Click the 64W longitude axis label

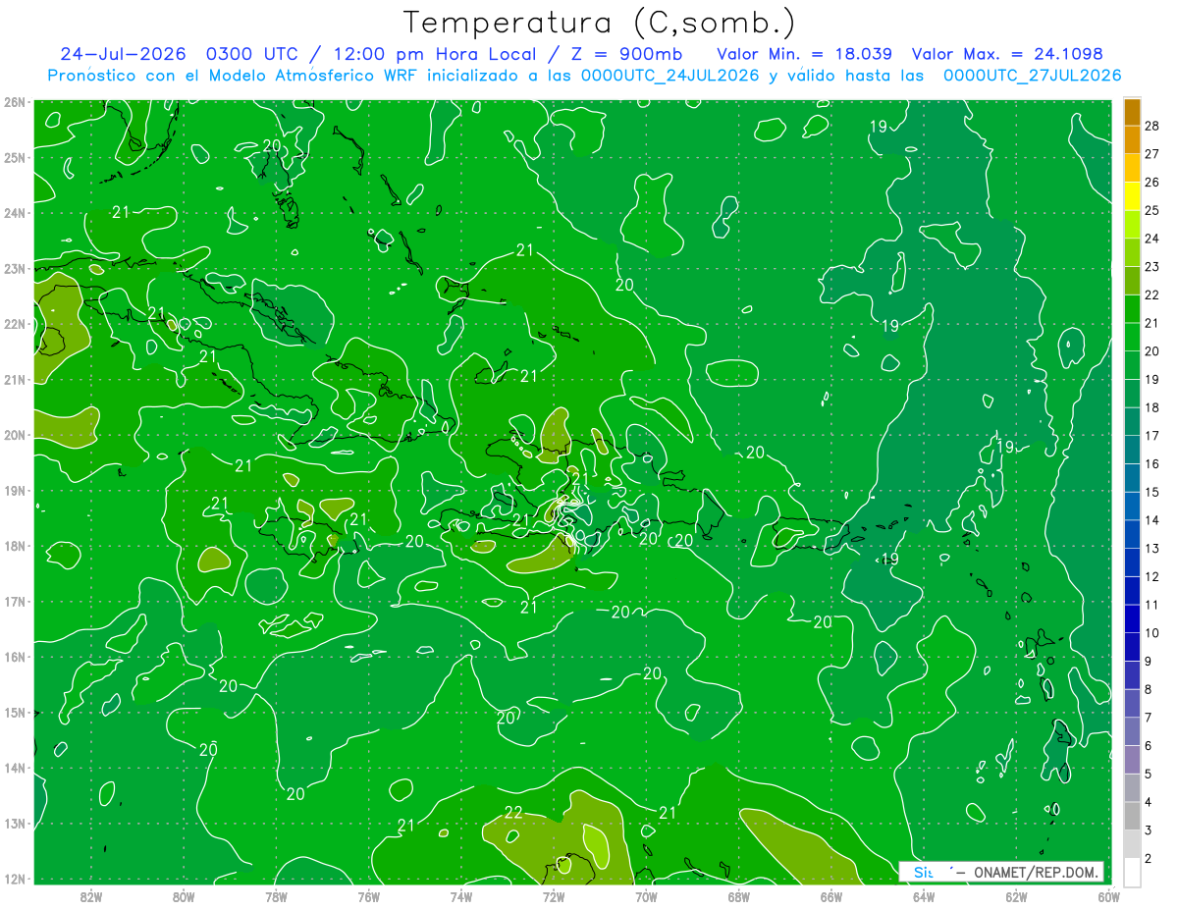coord(923,895)
